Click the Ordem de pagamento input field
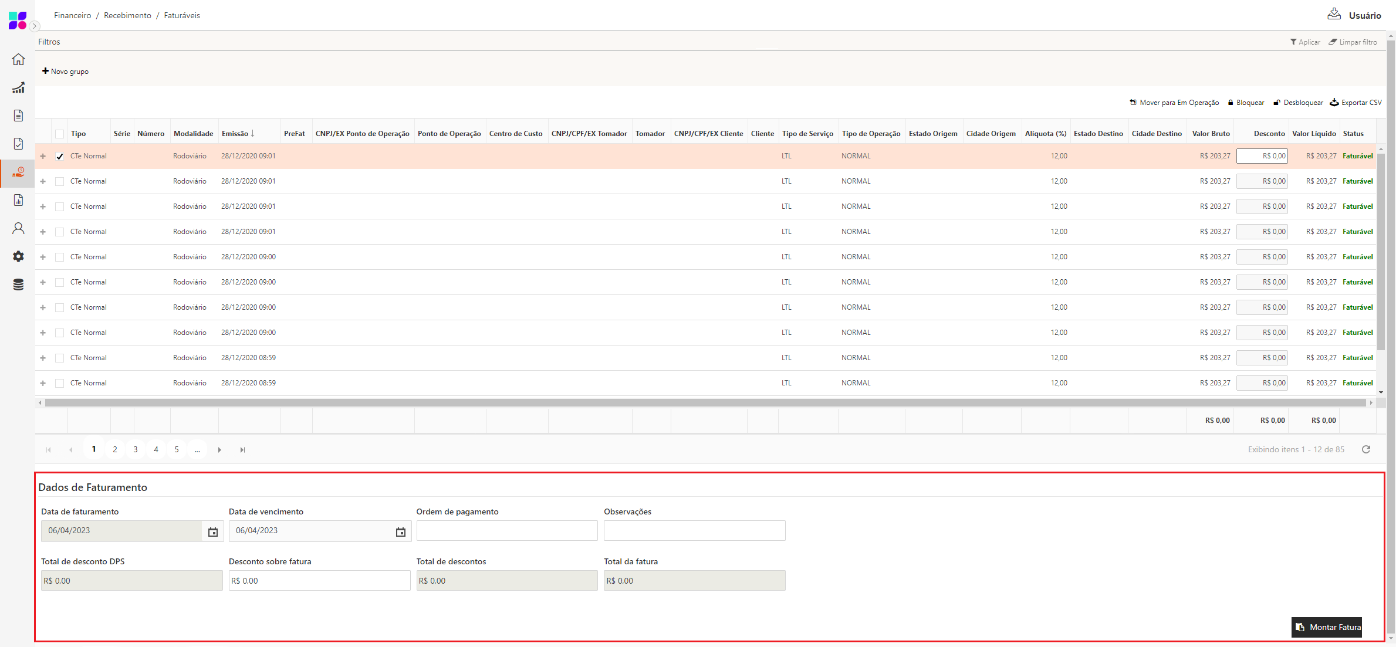This screenshot has width=1396, height=647. [x=506, y=531]
